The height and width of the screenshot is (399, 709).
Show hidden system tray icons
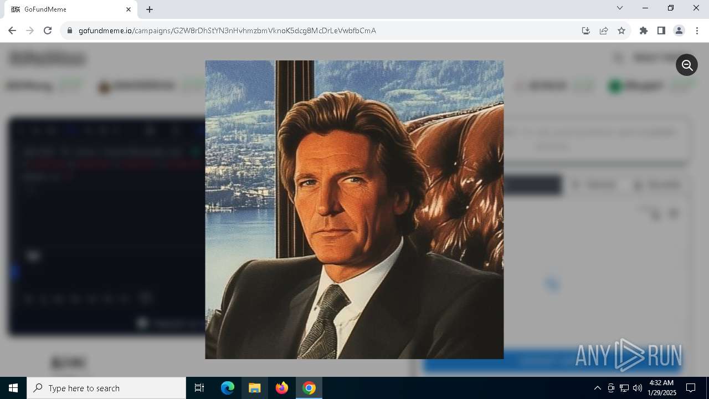pos(597,388)
